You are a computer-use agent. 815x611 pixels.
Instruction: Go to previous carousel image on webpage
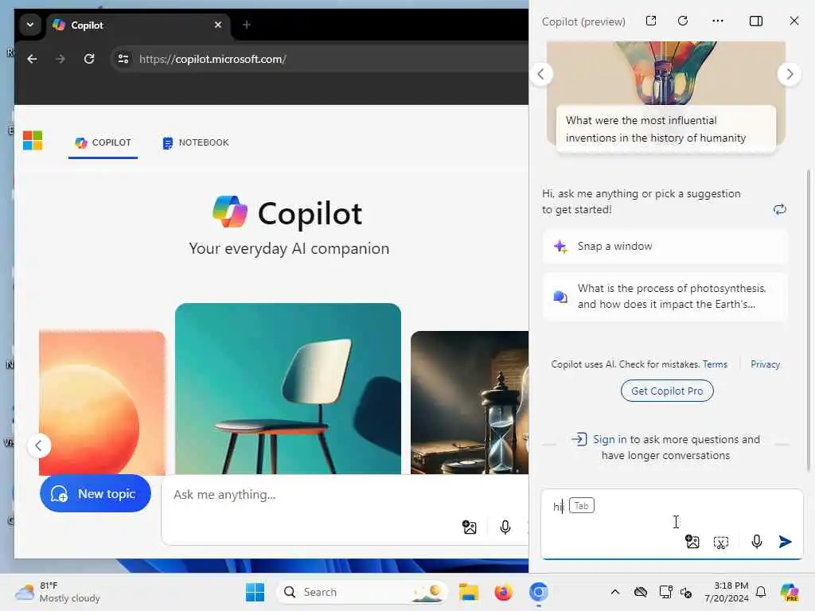(38, 446)
